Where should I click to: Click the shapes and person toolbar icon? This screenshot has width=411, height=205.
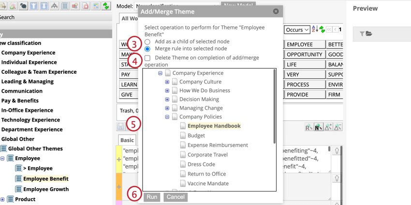[75, 6]
